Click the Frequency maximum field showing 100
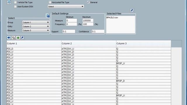This screenshot has width=187, height=105. (88, 24)
